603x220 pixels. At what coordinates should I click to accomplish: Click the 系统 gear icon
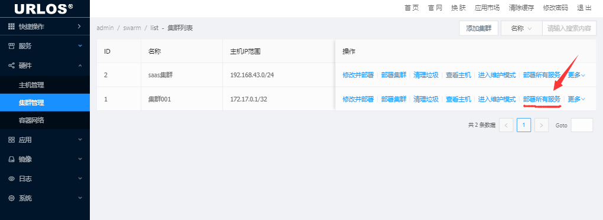(x=11, y=199)
